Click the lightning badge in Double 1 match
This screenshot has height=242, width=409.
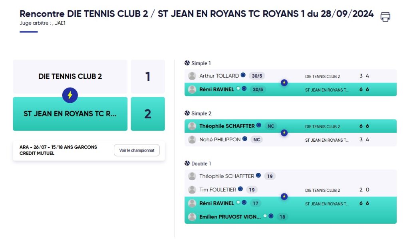tap(284, 197)
